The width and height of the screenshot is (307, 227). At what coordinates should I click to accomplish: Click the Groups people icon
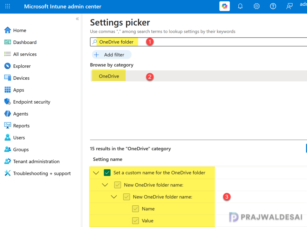pos(7,149)
